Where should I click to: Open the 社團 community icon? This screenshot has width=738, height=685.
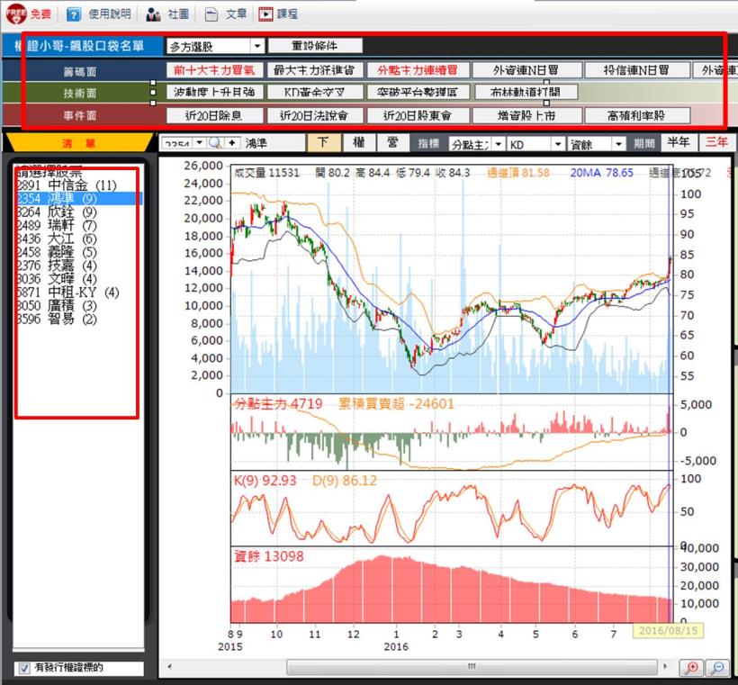(x=154, y=14)
